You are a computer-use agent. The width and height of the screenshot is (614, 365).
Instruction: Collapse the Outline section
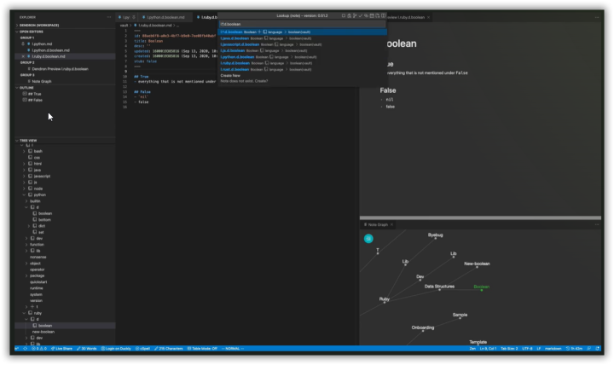pyautogui.click(x=65, y=88)
